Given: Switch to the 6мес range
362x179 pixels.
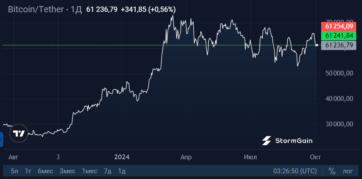Looking at the screenshot, I should point(45,171).
